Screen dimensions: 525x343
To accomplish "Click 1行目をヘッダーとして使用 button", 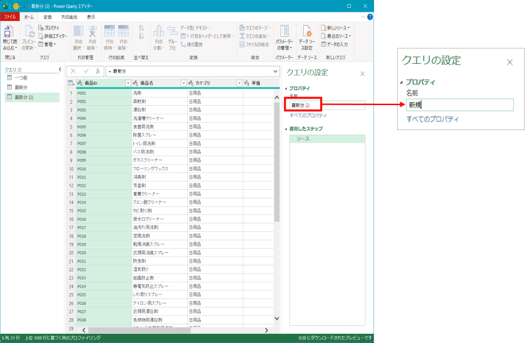I will 207,36.
